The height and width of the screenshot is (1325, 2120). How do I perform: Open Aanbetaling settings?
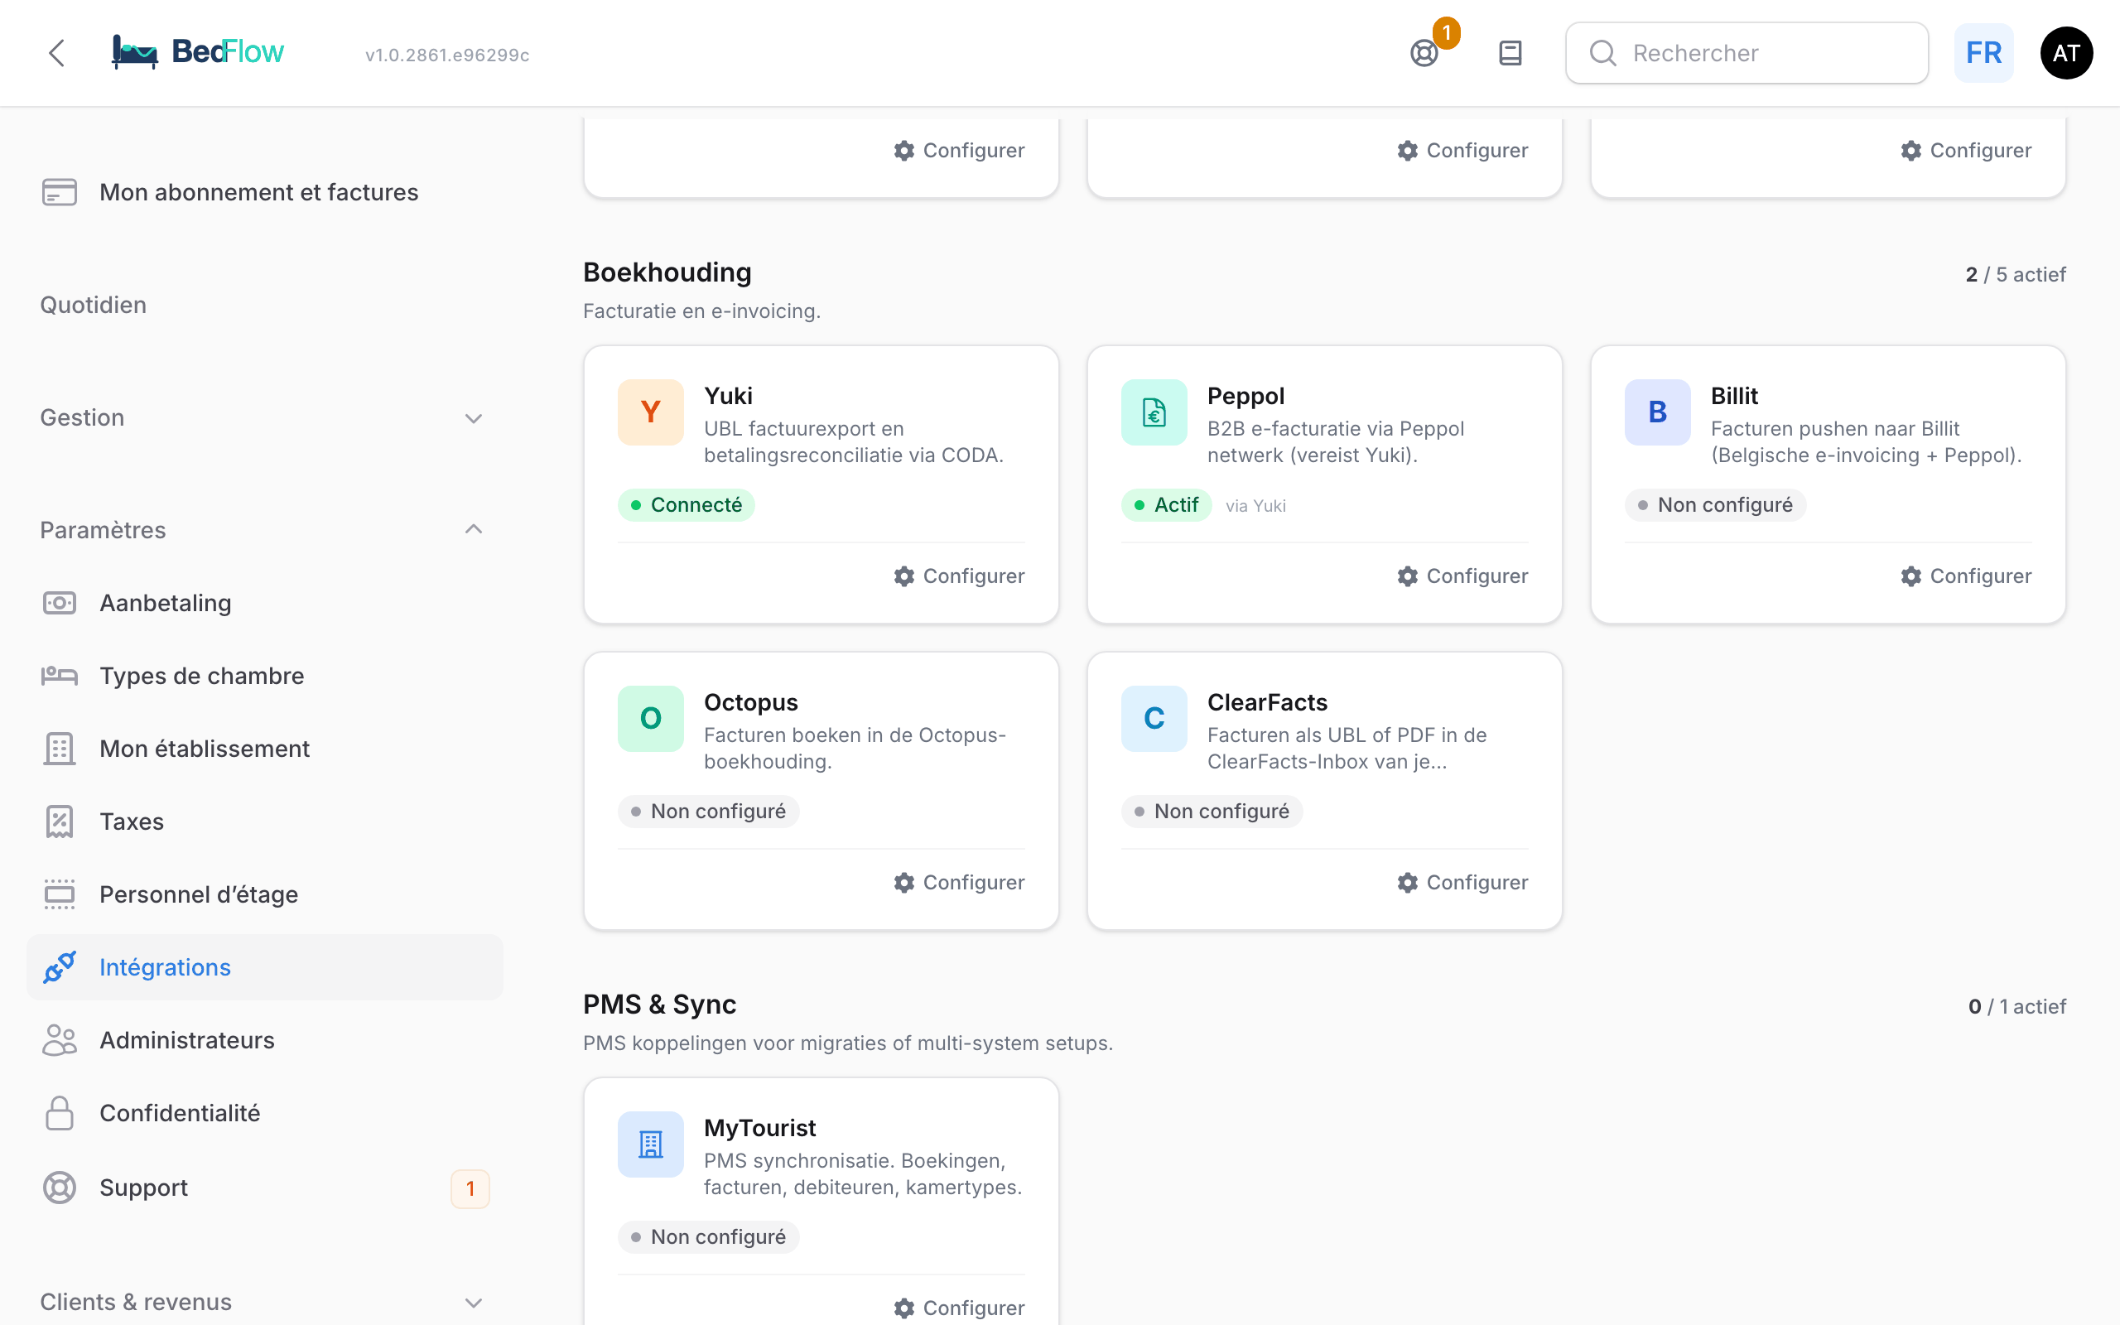pos(264,603)
